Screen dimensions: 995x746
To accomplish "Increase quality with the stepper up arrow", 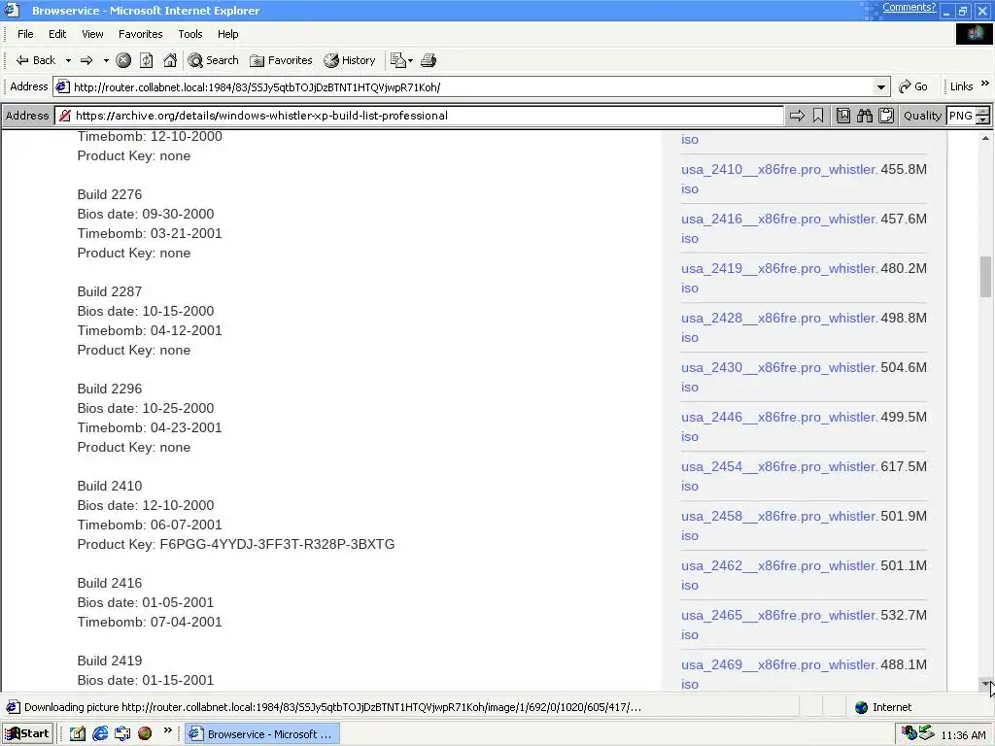I will click(x=983, y=111).
